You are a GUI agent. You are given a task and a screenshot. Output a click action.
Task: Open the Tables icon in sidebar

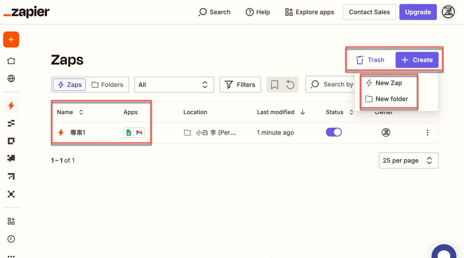[x=11, y=123]
